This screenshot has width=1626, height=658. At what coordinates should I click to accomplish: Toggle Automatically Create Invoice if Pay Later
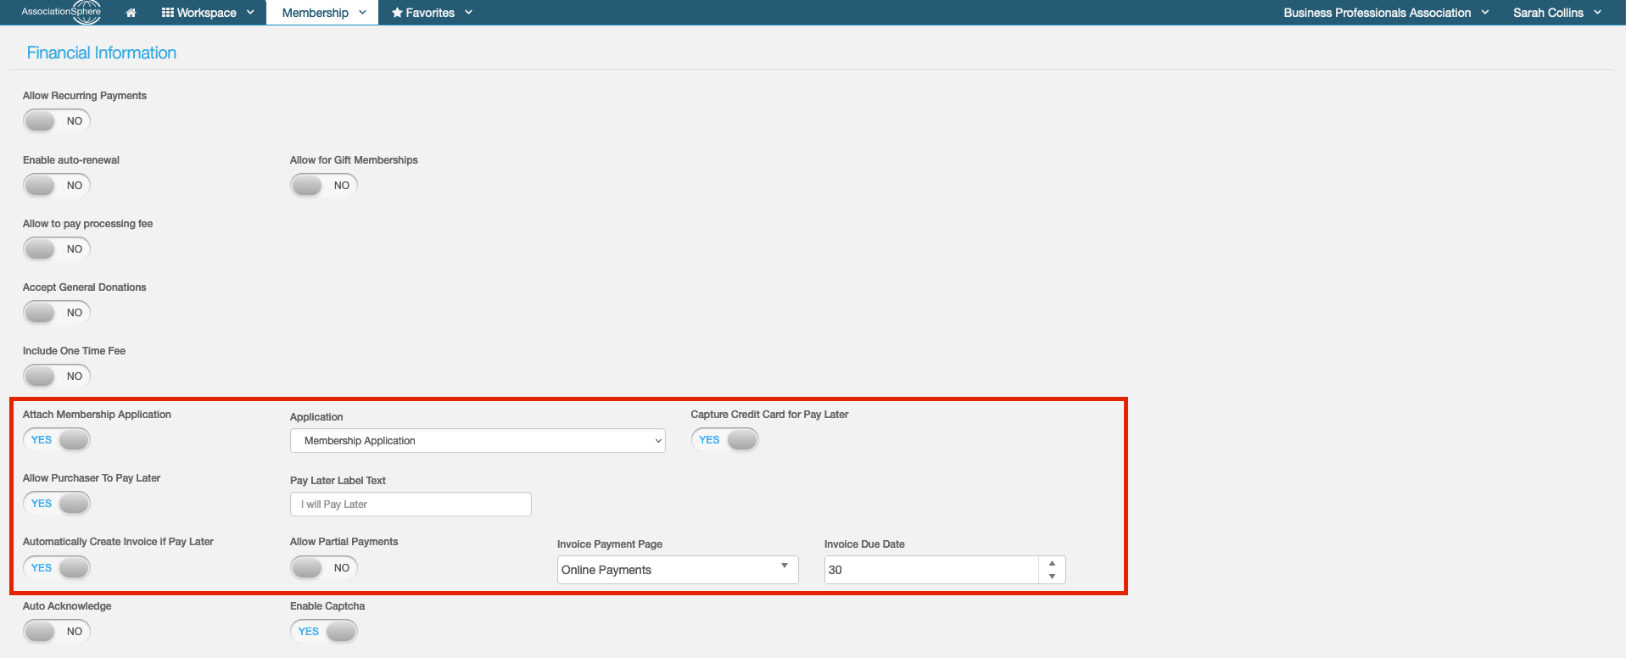57,568
